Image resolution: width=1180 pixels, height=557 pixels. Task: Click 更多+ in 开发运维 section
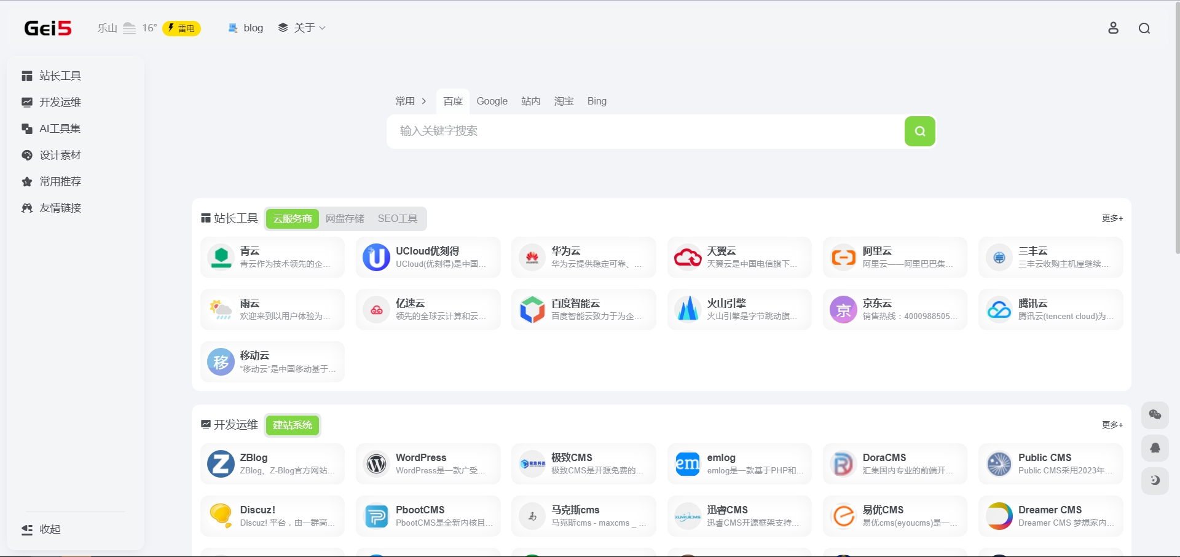coord(1112,425)
